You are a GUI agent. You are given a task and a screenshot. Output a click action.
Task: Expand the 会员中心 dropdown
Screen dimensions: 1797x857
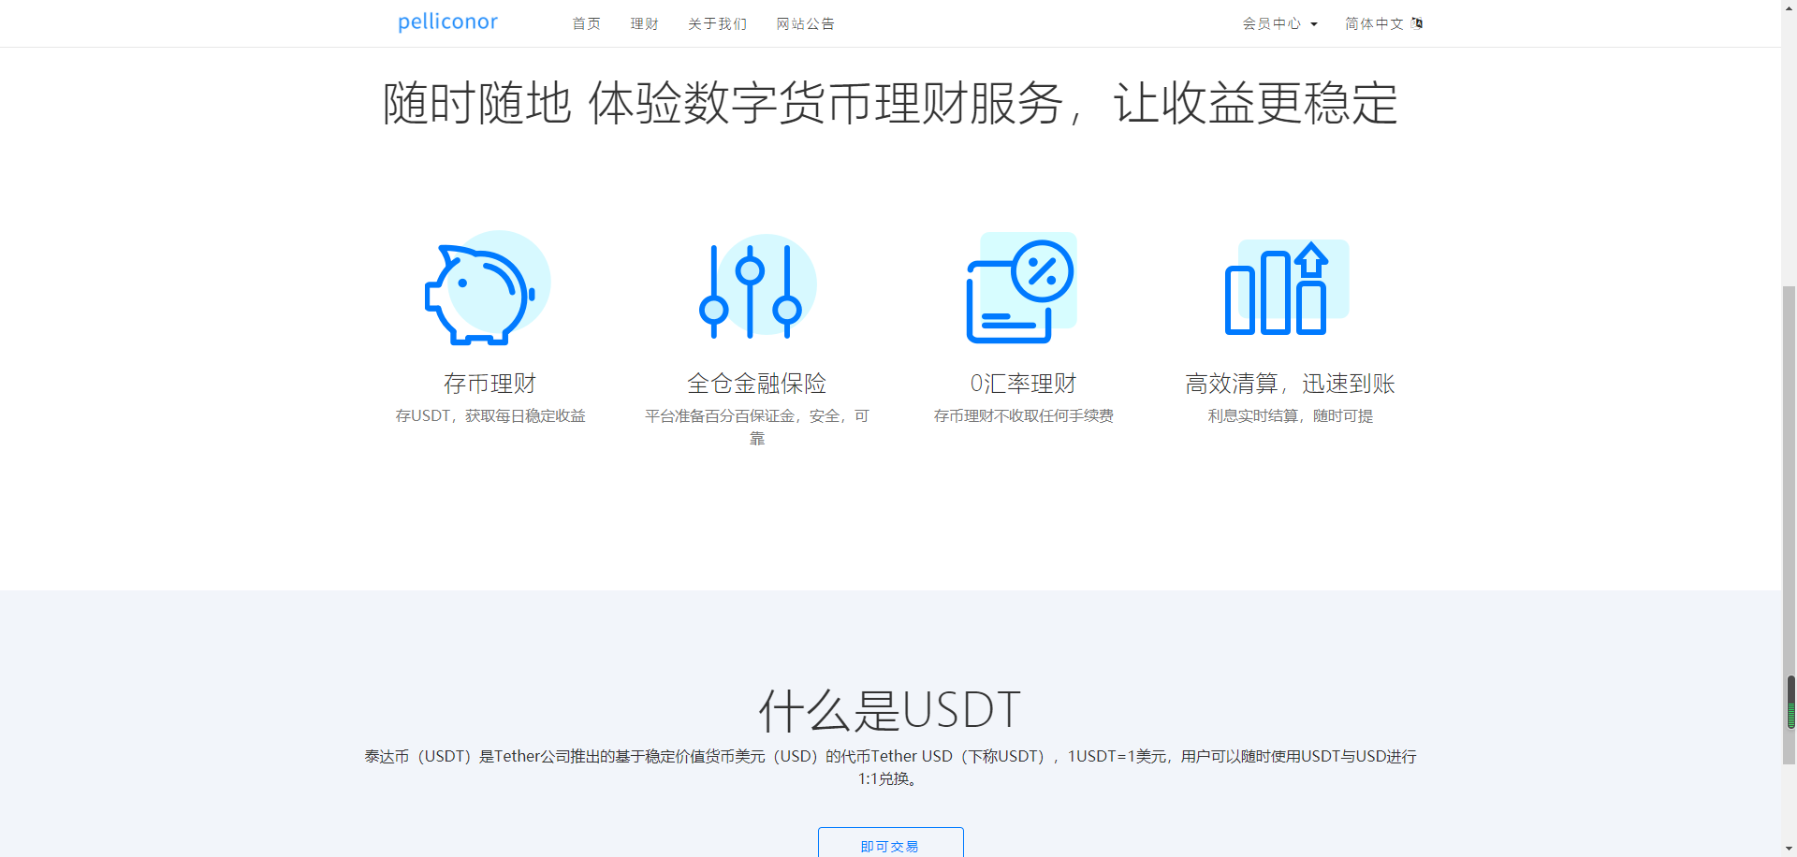point(1279,23)
